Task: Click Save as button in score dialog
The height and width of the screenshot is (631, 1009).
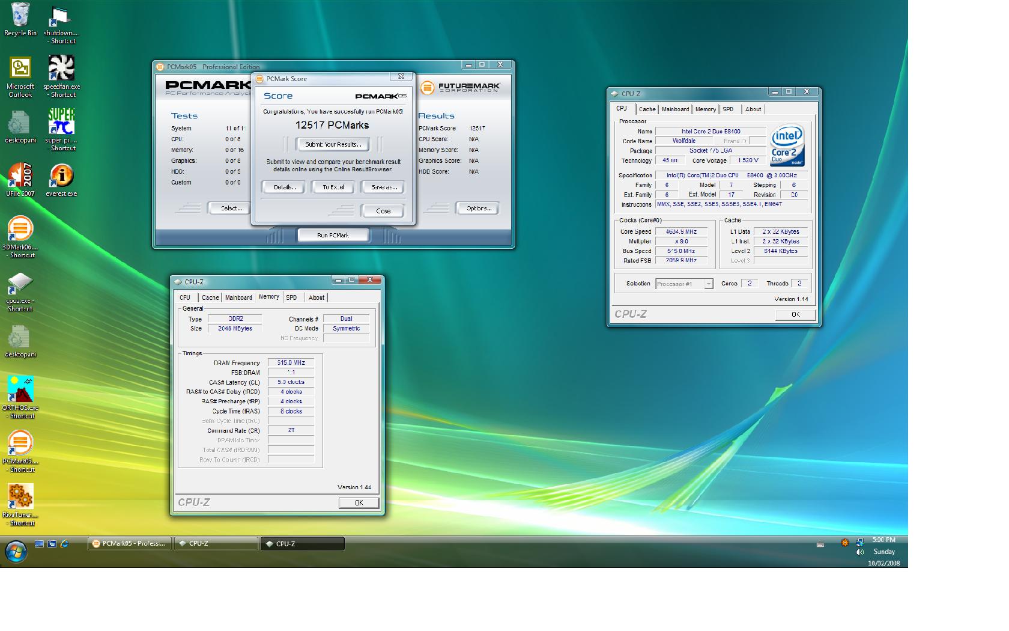Action: coord(383,187)
